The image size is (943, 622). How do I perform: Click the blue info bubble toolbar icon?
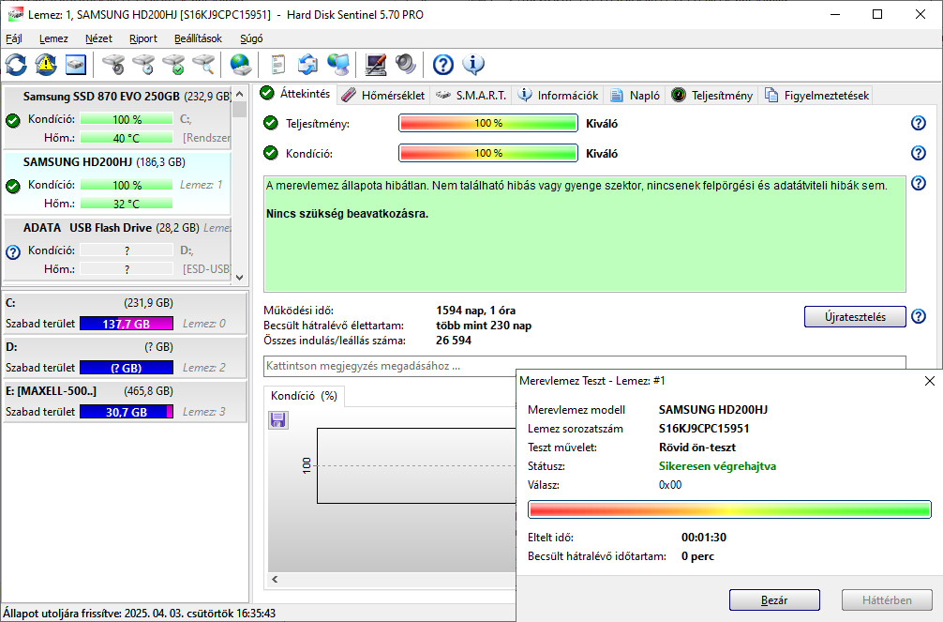[473, 65]
